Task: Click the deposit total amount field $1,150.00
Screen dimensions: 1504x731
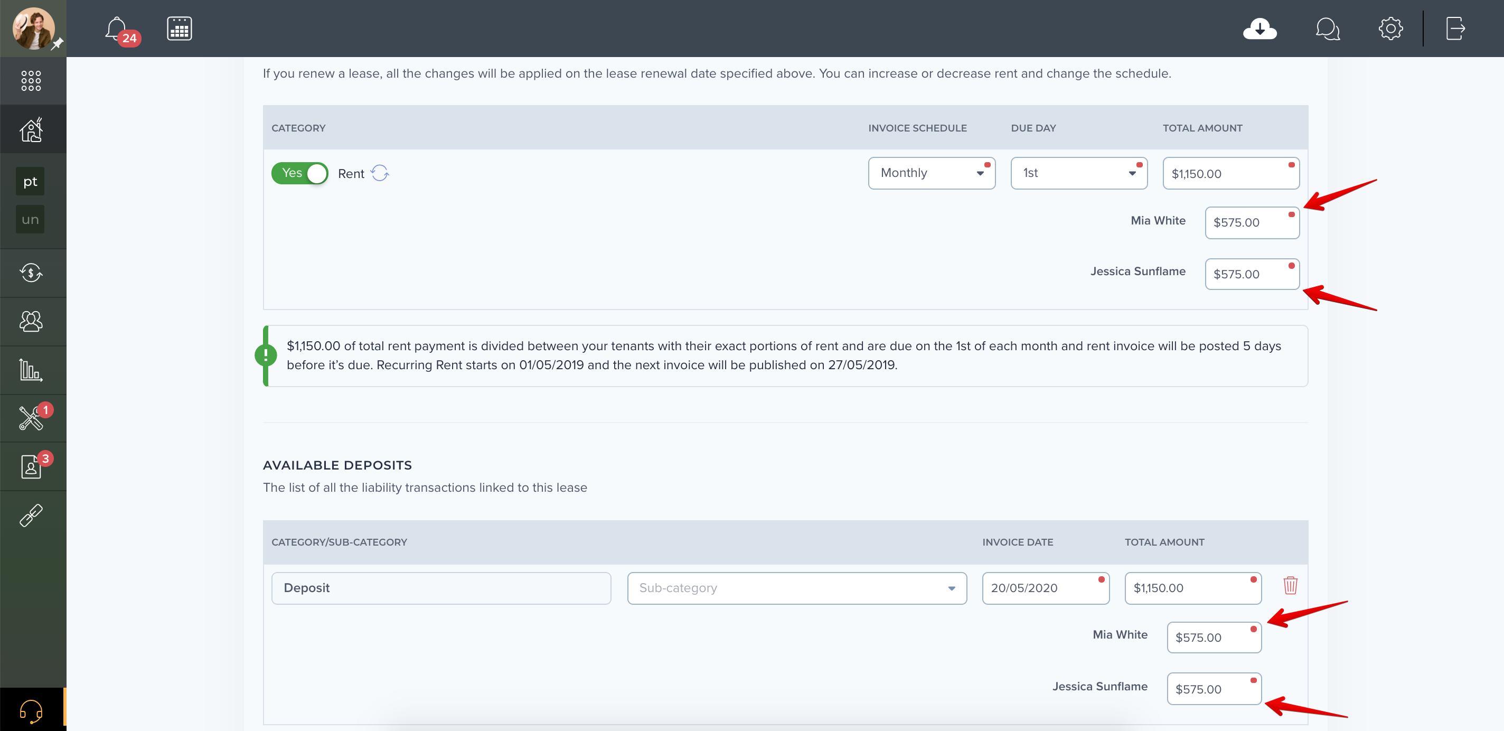Action: [x=1193, y=588]
